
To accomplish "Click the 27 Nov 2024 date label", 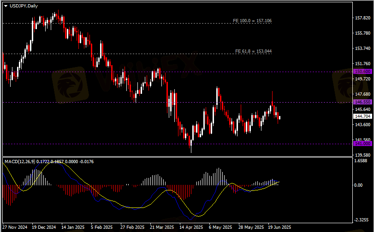I will click(15, 227).
